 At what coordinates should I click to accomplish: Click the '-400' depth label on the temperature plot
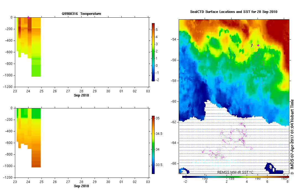click(9, 41)
